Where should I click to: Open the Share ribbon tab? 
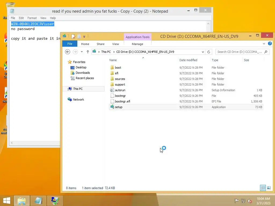pyautogui.click(x=100, y=44)
